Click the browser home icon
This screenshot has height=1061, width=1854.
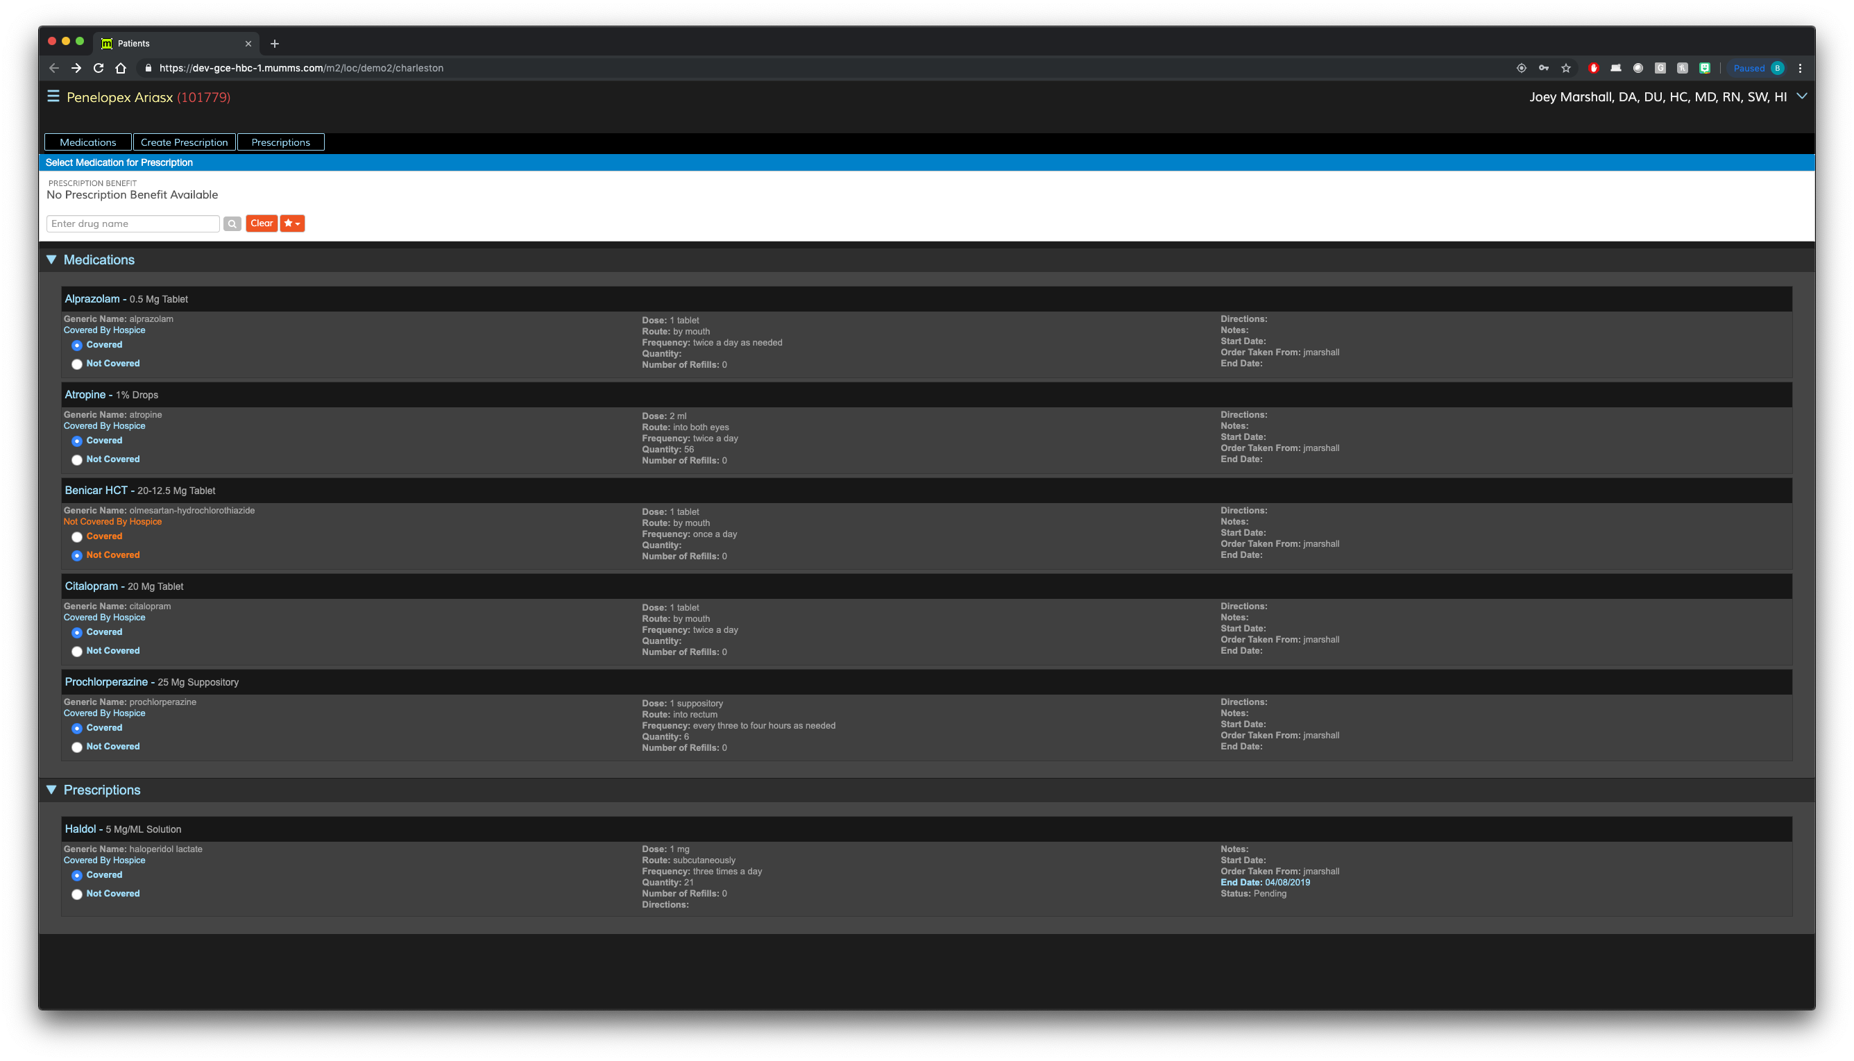pos(121,68)
